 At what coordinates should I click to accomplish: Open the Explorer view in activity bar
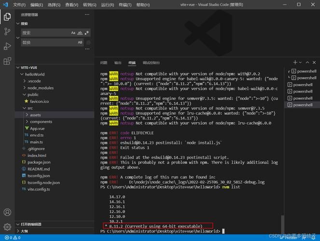7,17
